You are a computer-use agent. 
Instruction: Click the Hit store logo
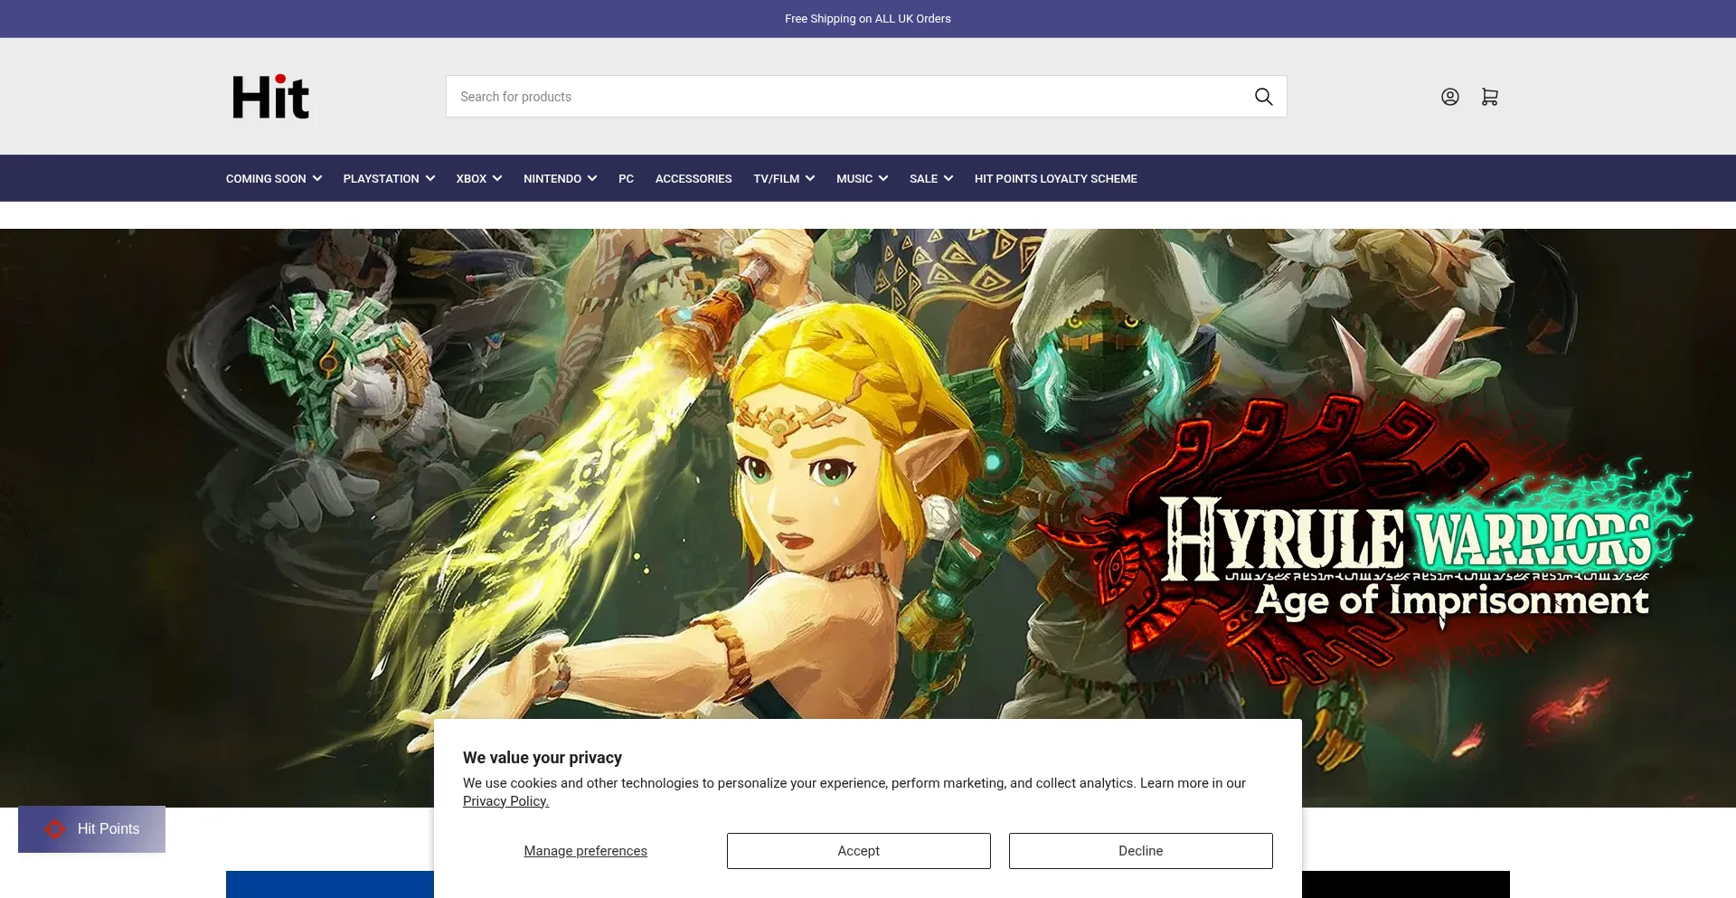[x=270, y=97]
